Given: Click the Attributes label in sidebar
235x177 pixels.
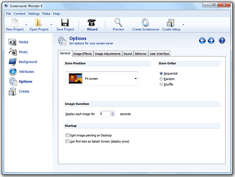Looking at the screenshot, I should click(26, 72).
